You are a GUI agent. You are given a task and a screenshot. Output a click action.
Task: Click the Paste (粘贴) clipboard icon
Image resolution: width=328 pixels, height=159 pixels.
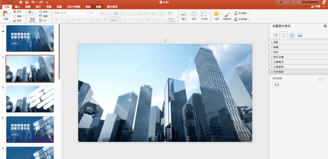[6, 14]
